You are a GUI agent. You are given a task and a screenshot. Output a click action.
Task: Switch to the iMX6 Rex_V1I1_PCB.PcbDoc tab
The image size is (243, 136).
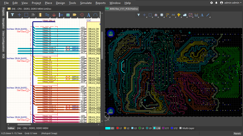[x=122, y=9]
